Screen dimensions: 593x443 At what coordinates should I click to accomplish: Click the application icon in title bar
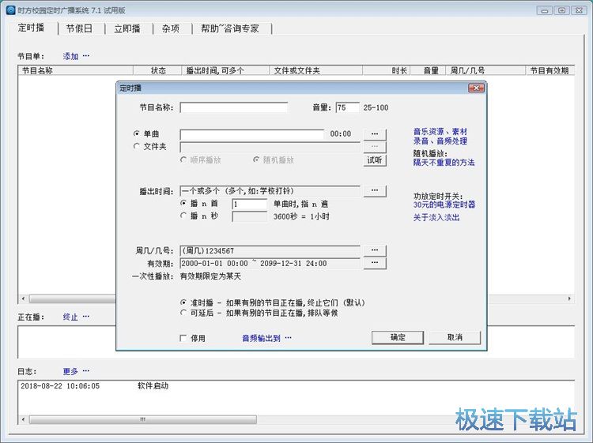[x=11, y=9]
